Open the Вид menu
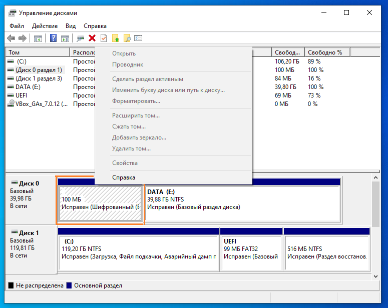The width and height of the screenshot is (388, 308). point(71,26)
